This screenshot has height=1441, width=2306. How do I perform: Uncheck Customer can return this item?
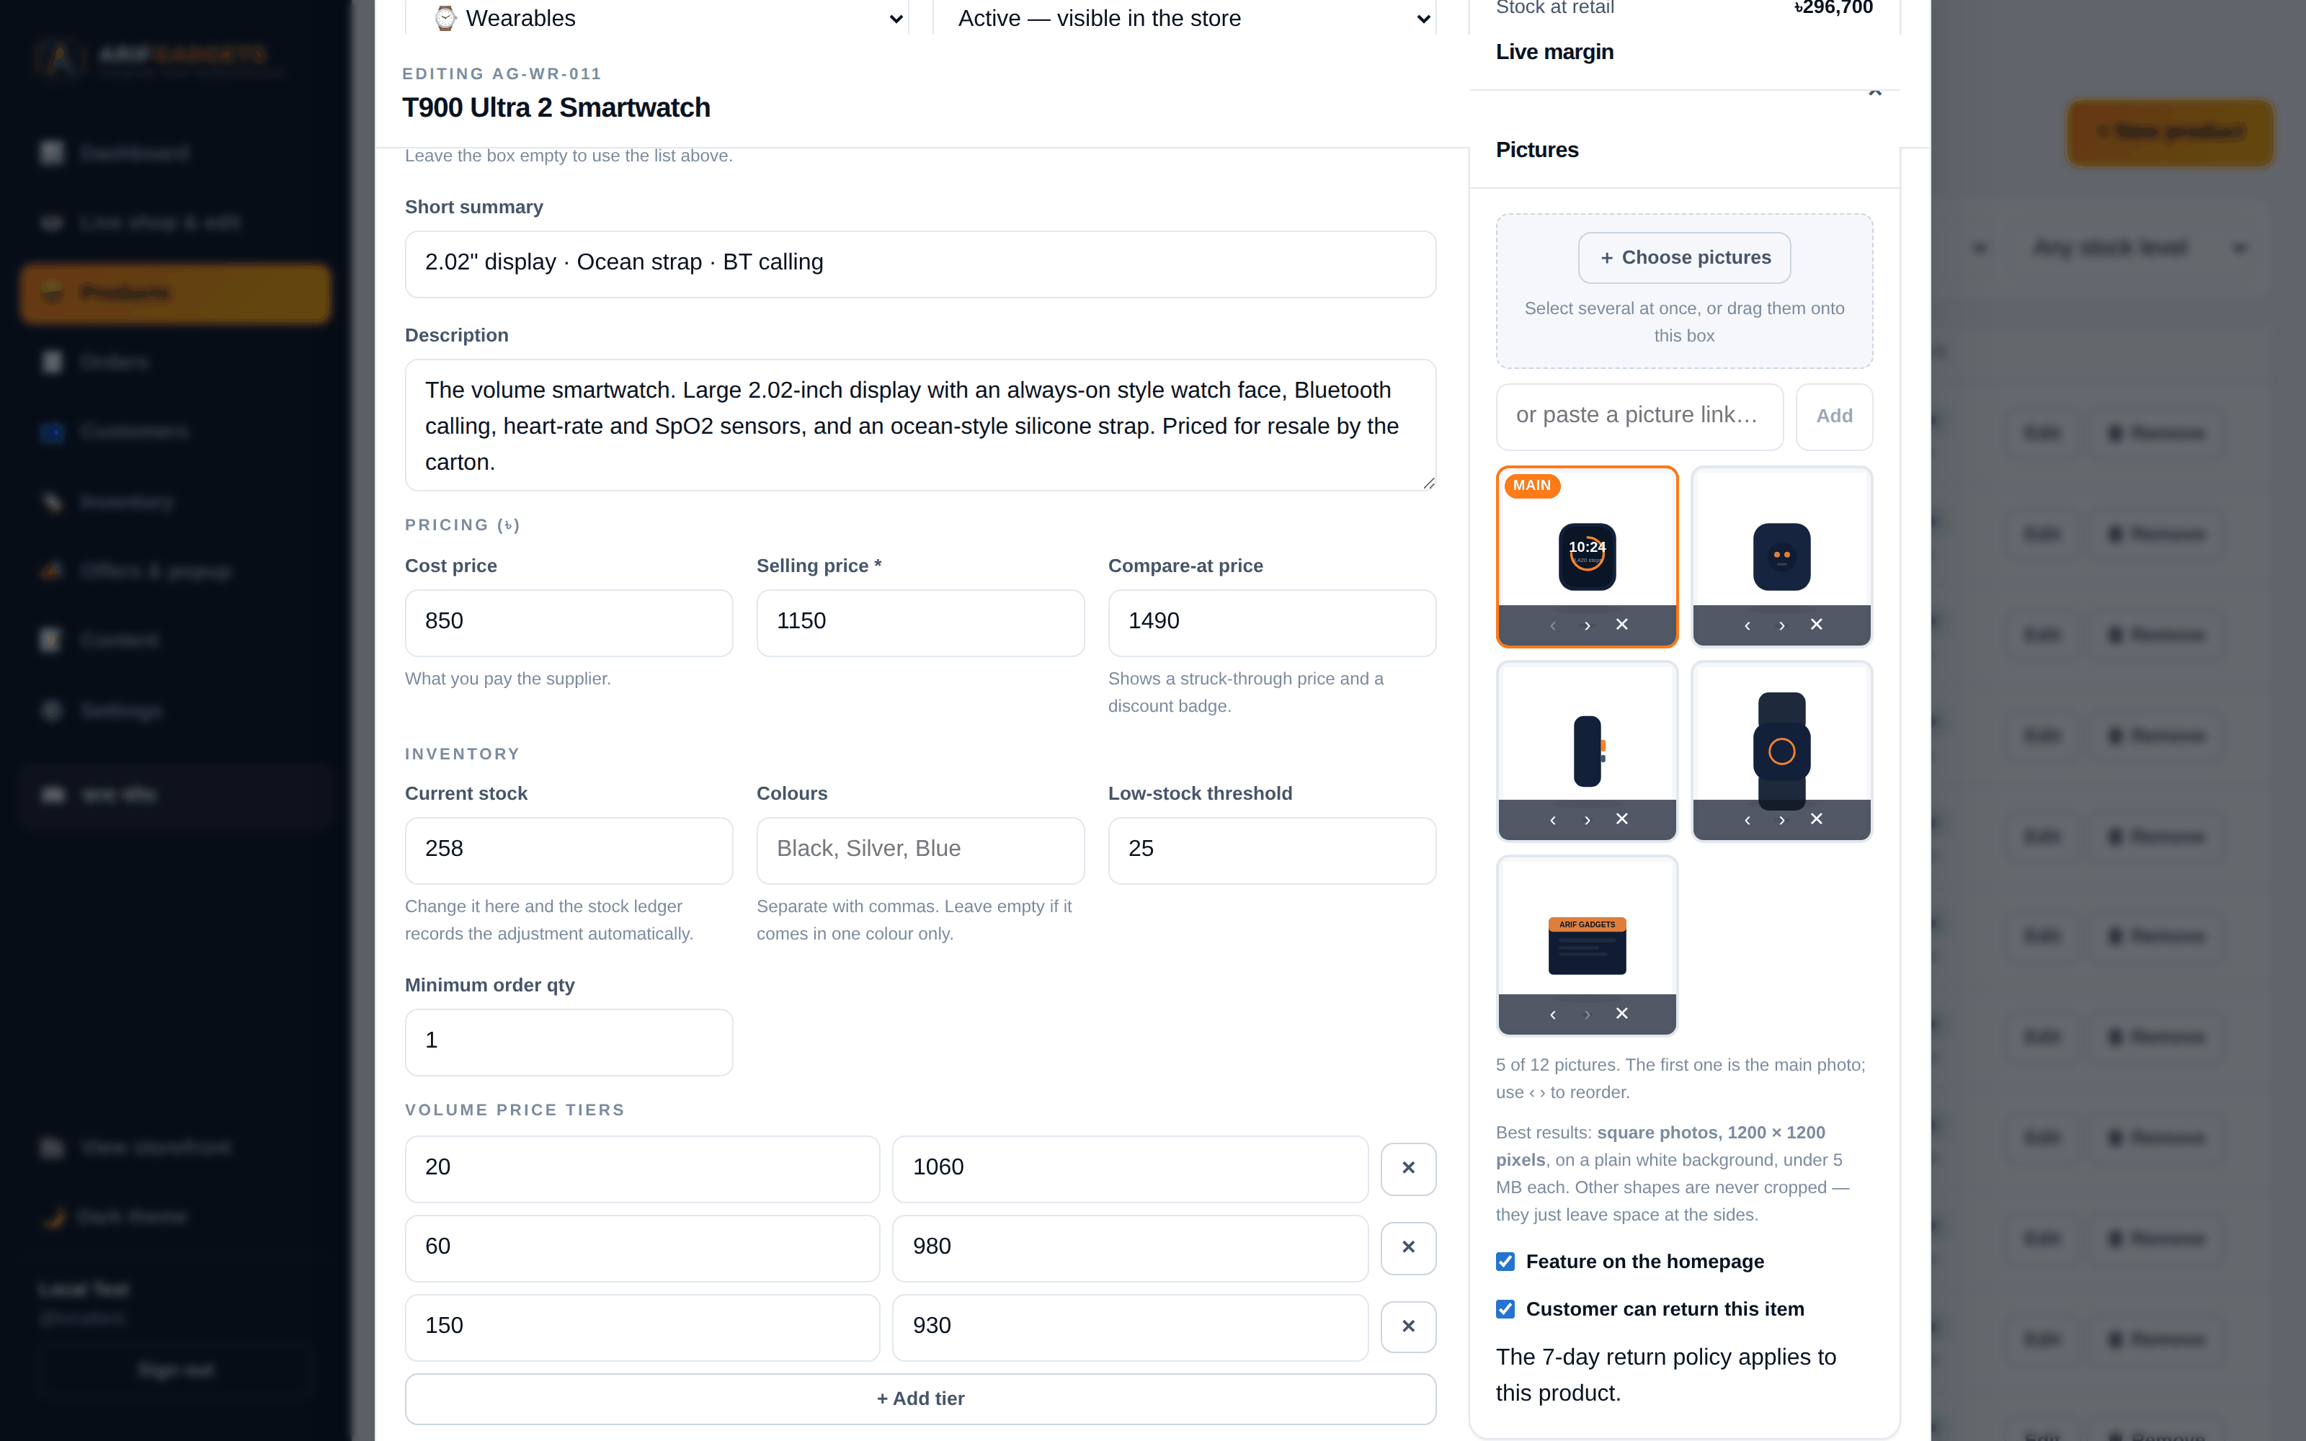tap(1505, 1309)
